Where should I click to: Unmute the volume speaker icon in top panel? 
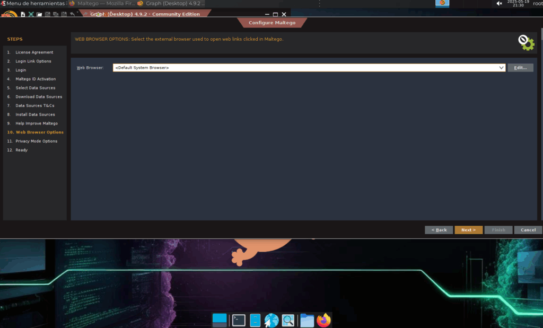point(499,4)
